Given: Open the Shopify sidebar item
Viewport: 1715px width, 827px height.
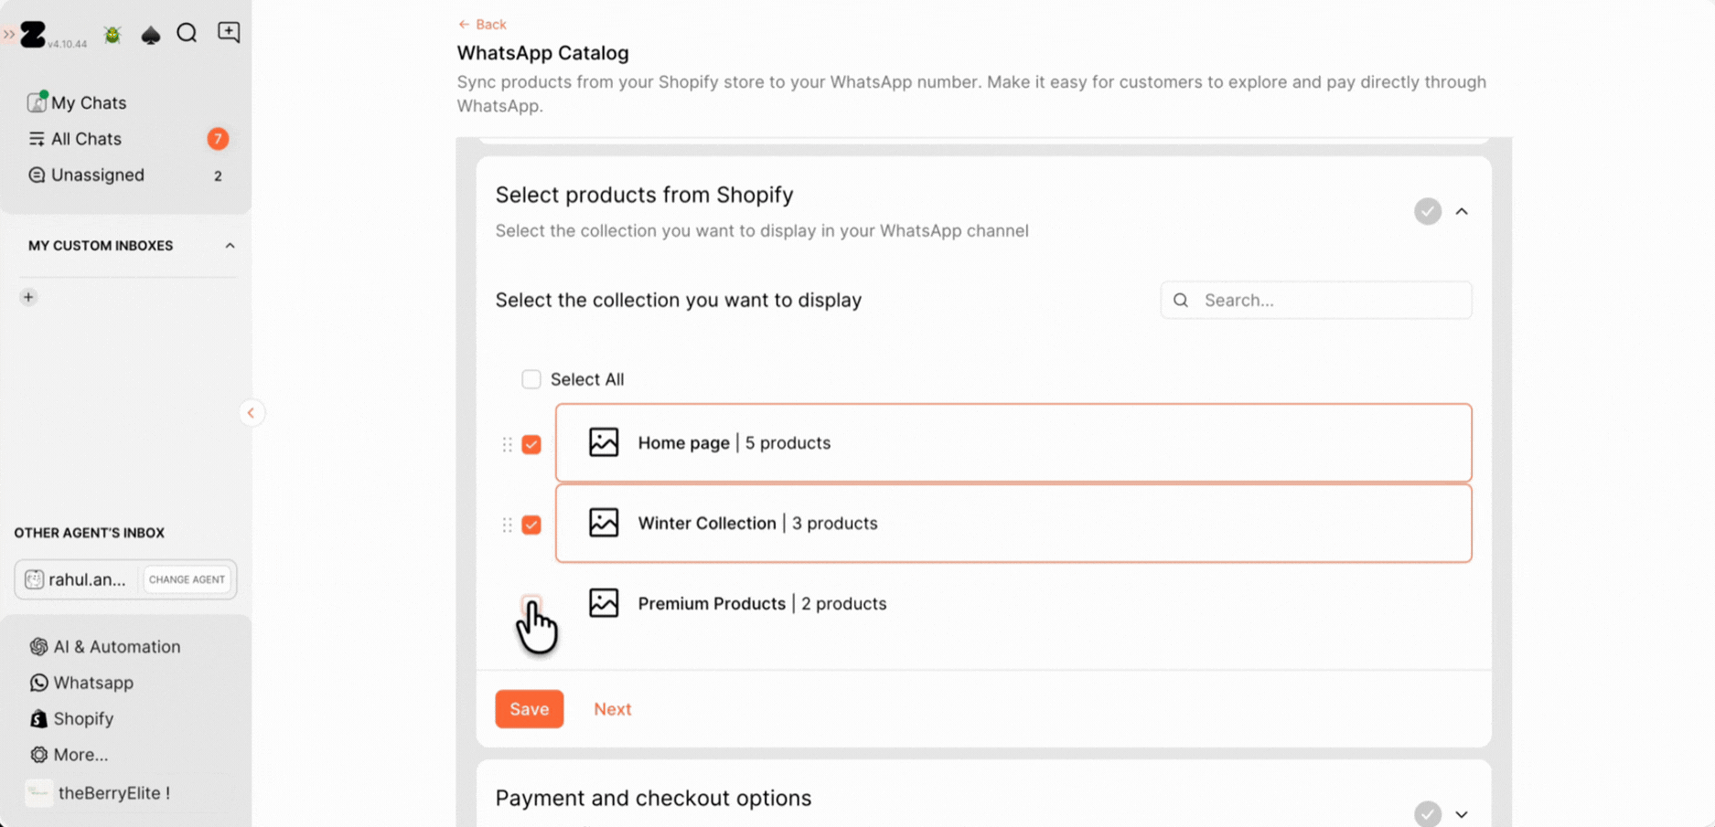Looking at the screenshot, I should [x=82, y=719].
